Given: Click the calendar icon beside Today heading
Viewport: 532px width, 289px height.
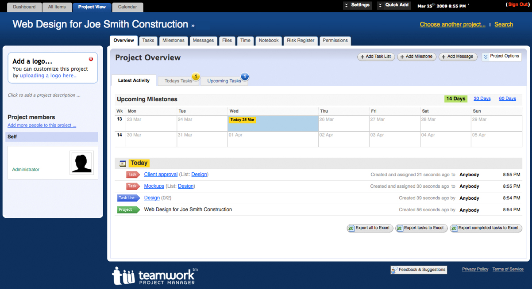Looking at the screenshot, I should tap(123, 164).
